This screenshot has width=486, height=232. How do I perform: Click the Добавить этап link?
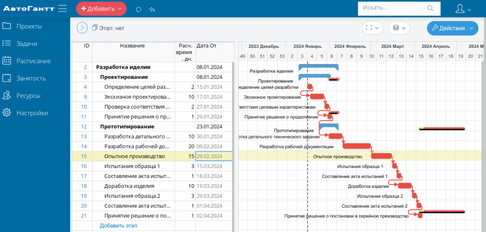118,225
